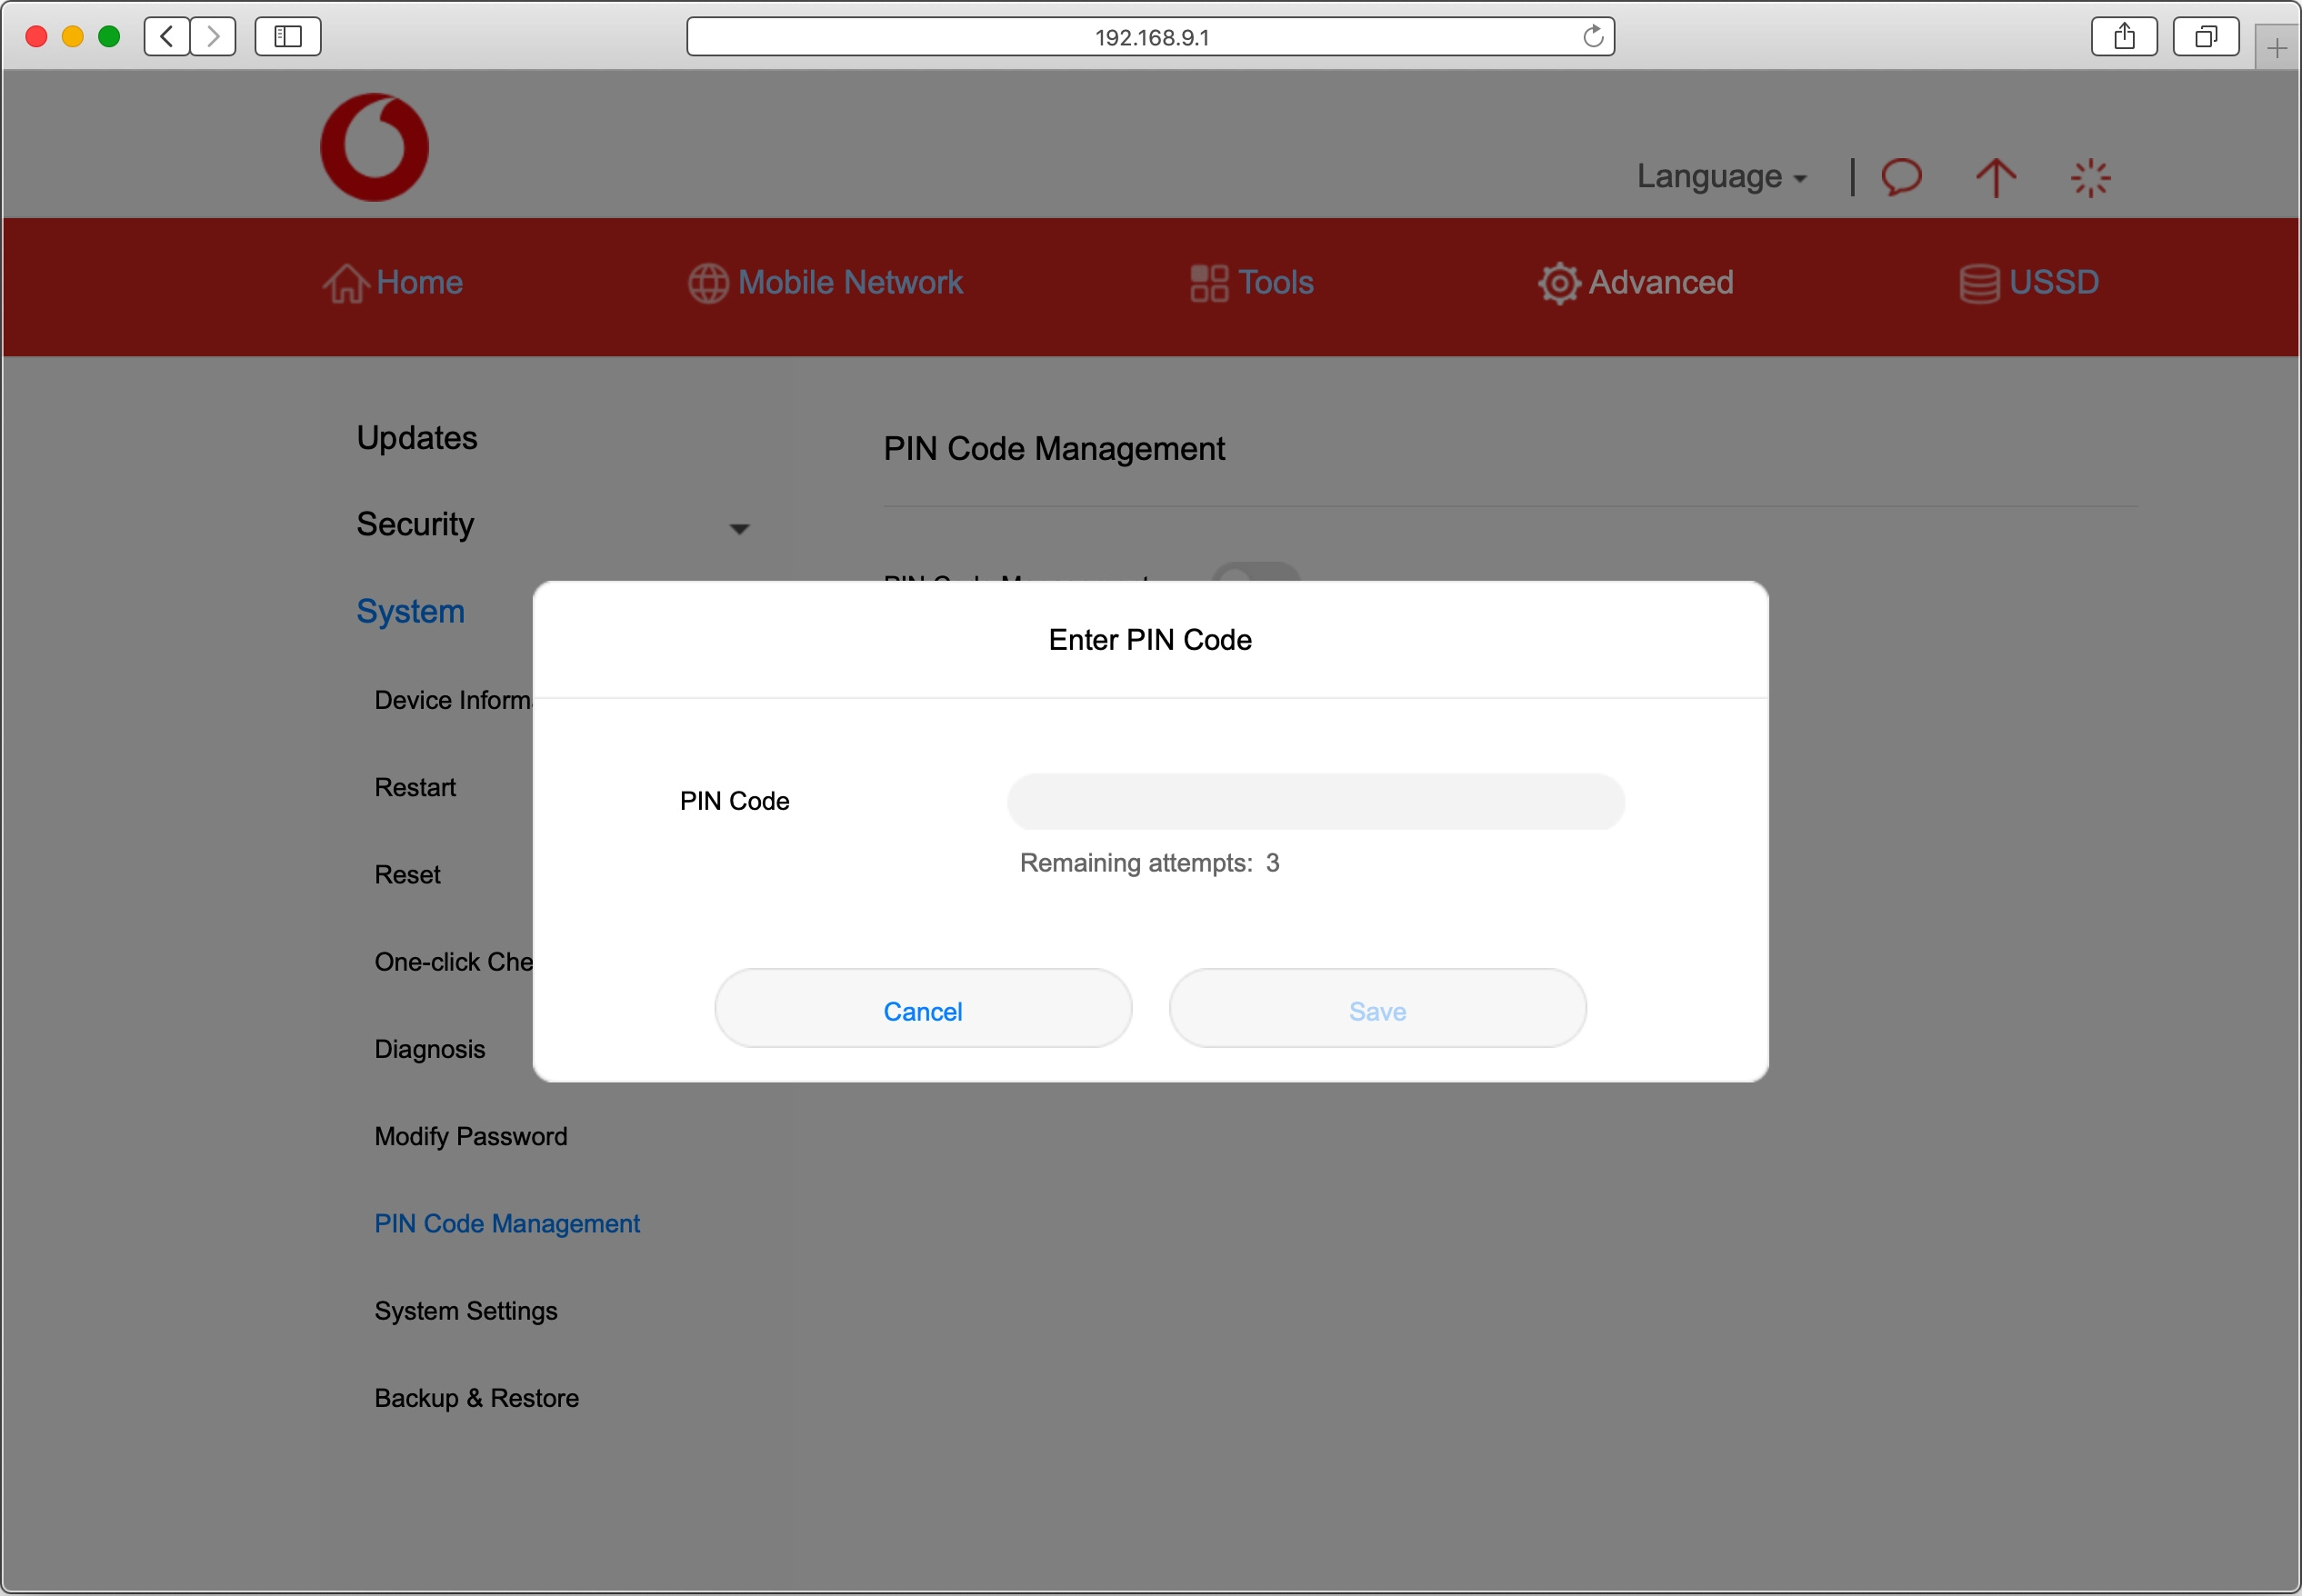Show all tabs overview icon
The image size is (2302, 1596).
pos(2204,37)
